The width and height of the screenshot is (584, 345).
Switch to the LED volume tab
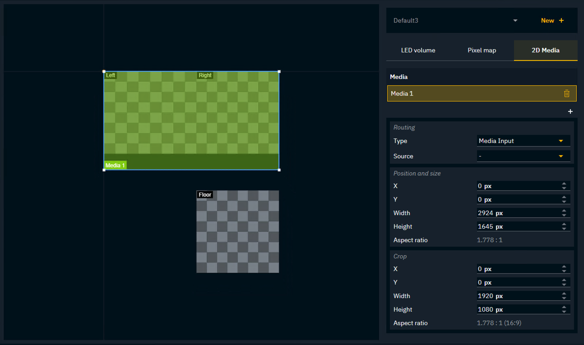click(x=418, y=50)
